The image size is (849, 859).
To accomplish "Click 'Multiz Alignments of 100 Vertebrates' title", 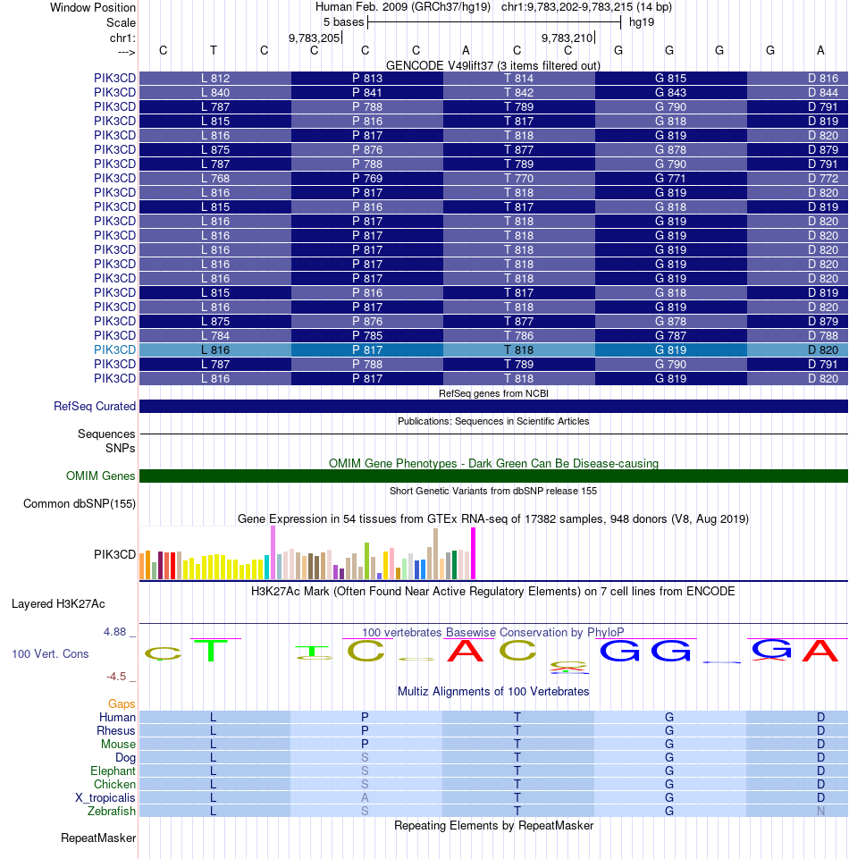I will (x=493, y=691).
